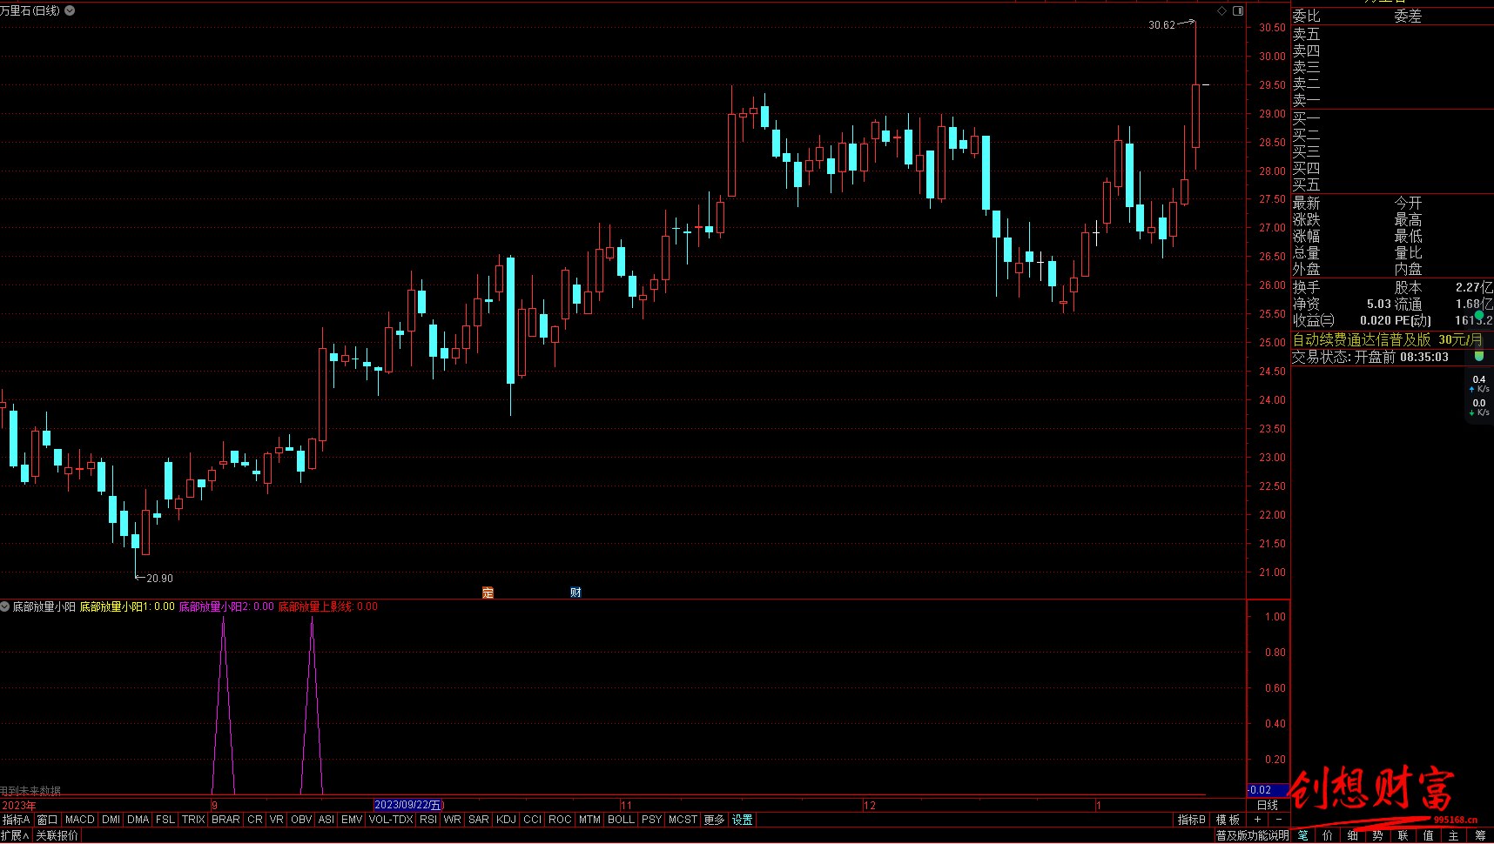Viewport: 1494px width, 844px height.
Task: Select the CCI indicator
Action: (x=533, y=820)
